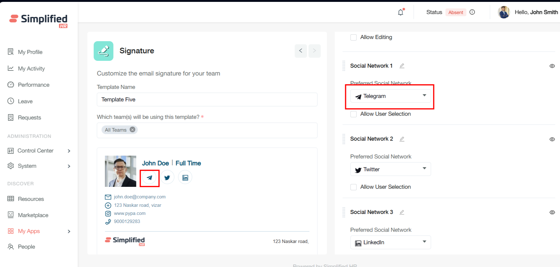Click the LinkedIn icon in signature preview
This screenshot has height=267, width=560.
point(185,178)
